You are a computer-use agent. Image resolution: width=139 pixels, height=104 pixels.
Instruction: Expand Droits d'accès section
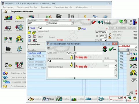pos(14,77)
